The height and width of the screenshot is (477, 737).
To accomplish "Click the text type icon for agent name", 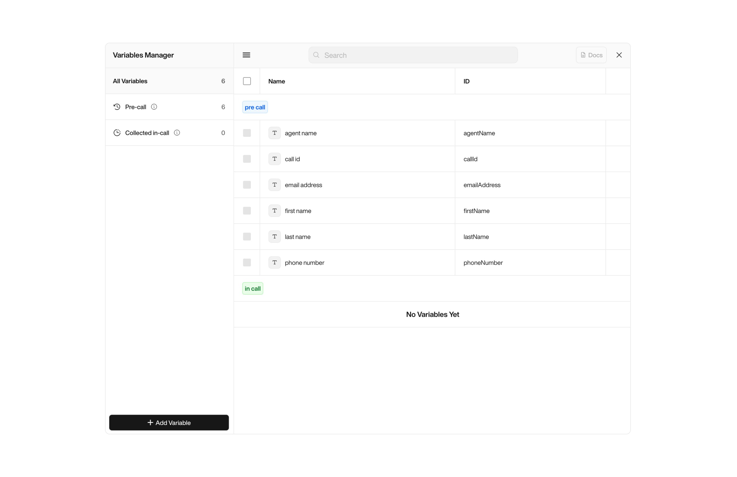I will [x=274, y=133].
